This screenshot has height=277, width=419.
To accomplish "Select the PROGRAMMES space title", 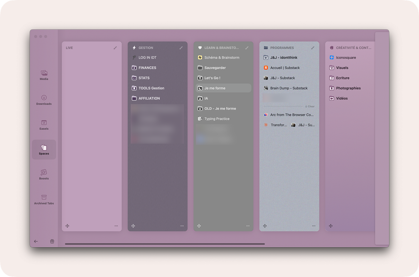I will [282, 48].
